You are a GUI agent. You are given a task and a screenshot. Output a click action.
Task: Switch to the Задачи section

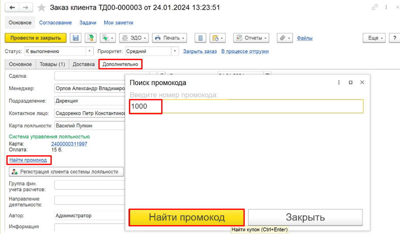tap(88, 23)
